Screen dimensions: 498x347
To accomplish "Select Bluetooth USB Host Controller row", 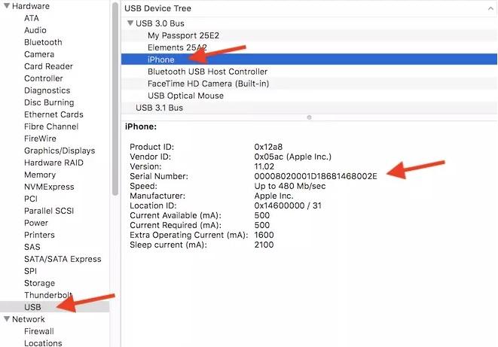I will click(309, 72).
